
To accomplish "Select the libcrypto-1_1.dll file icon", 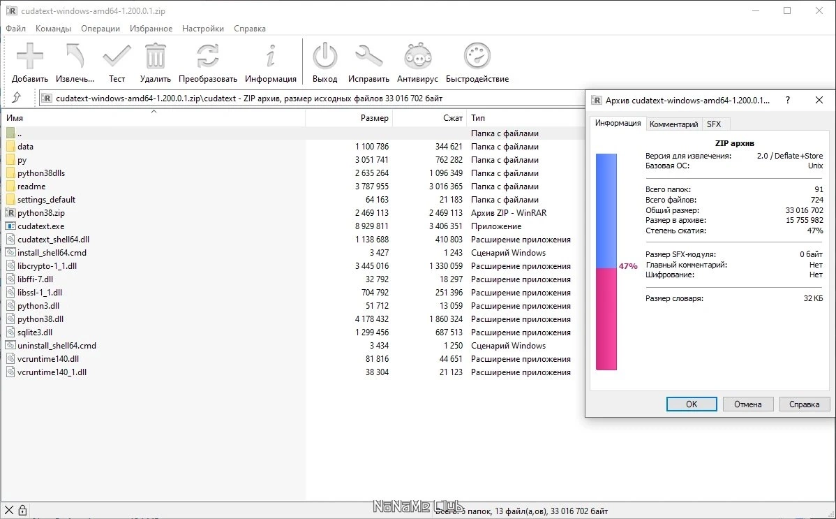I will tap(10, 266).
